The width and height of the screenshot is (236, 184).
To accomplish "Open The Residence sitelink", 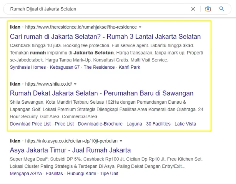I will coord(99,67).
